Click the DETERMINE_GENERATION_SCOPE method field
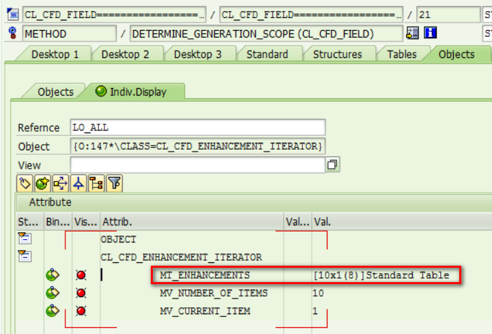 266,33
